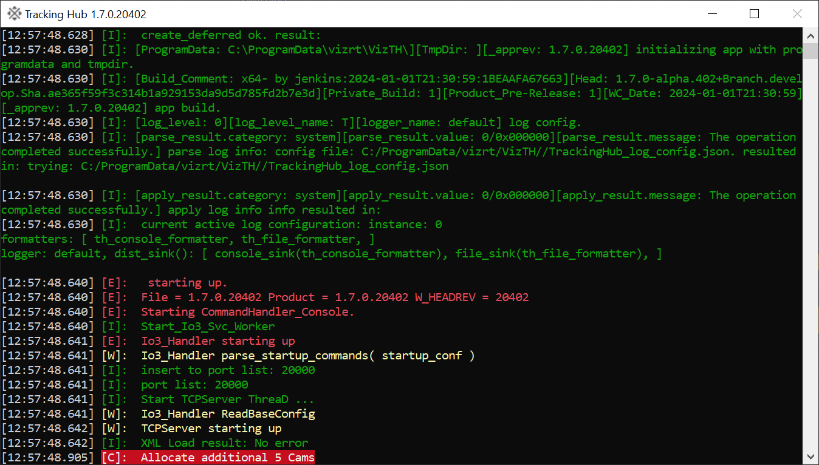Maximize the Tracking Hub console window

click(754, 14)
